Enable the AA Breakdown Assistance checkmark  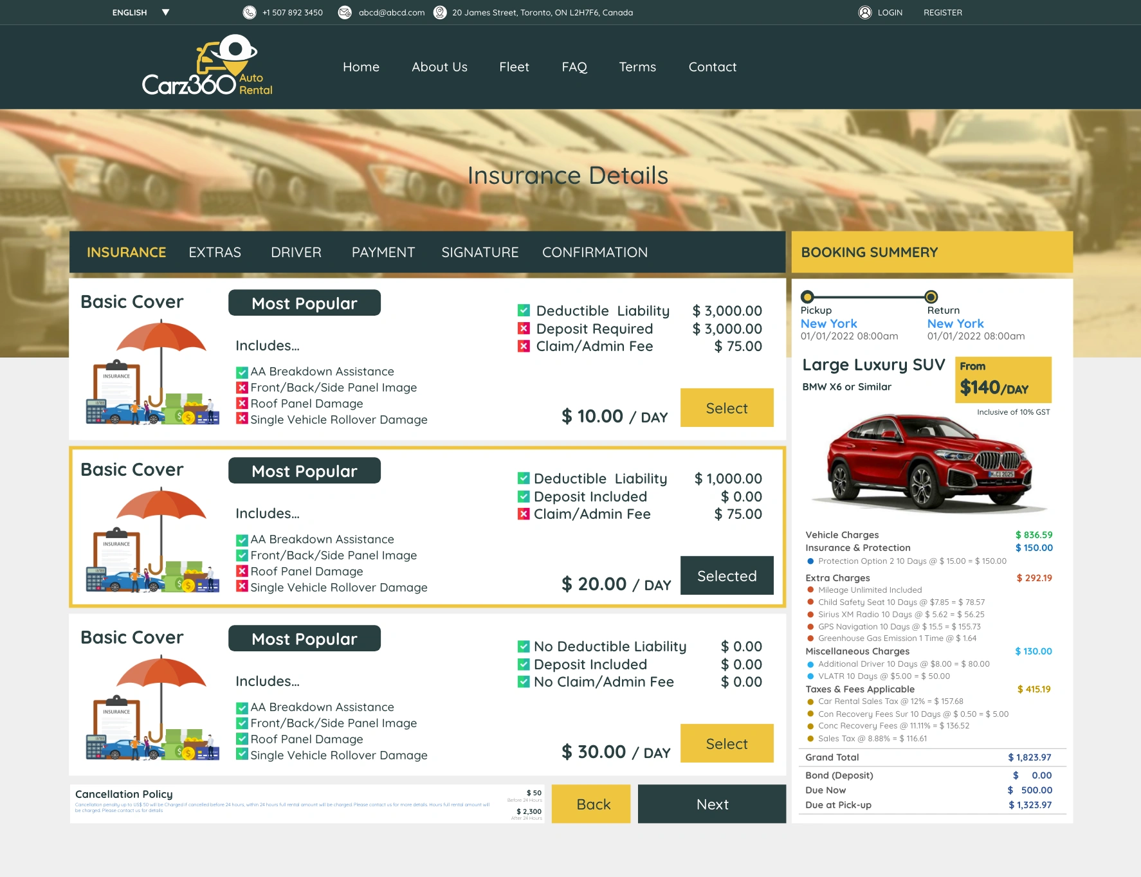click(x=241, y=372)
